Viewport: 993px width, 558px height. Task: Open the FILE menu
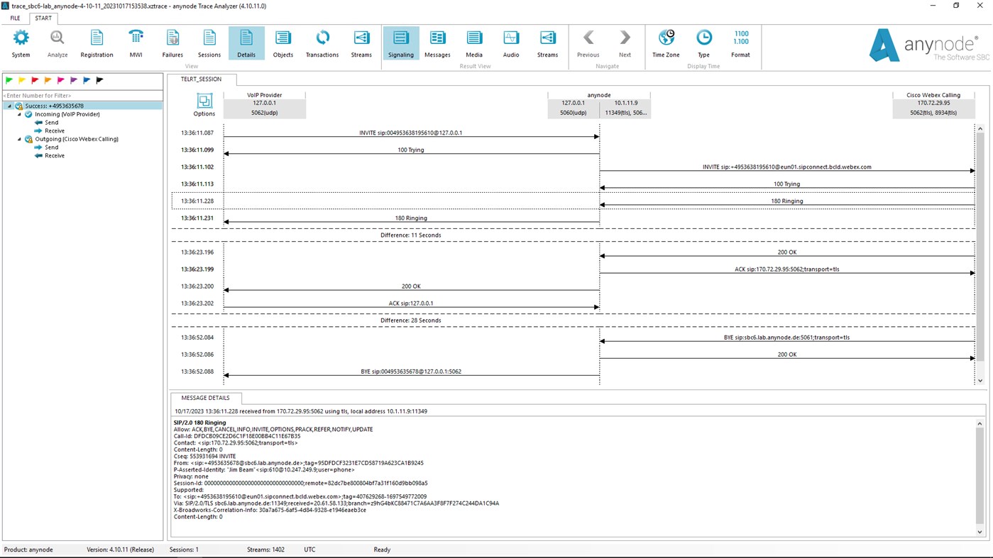(x=14, y=18)
